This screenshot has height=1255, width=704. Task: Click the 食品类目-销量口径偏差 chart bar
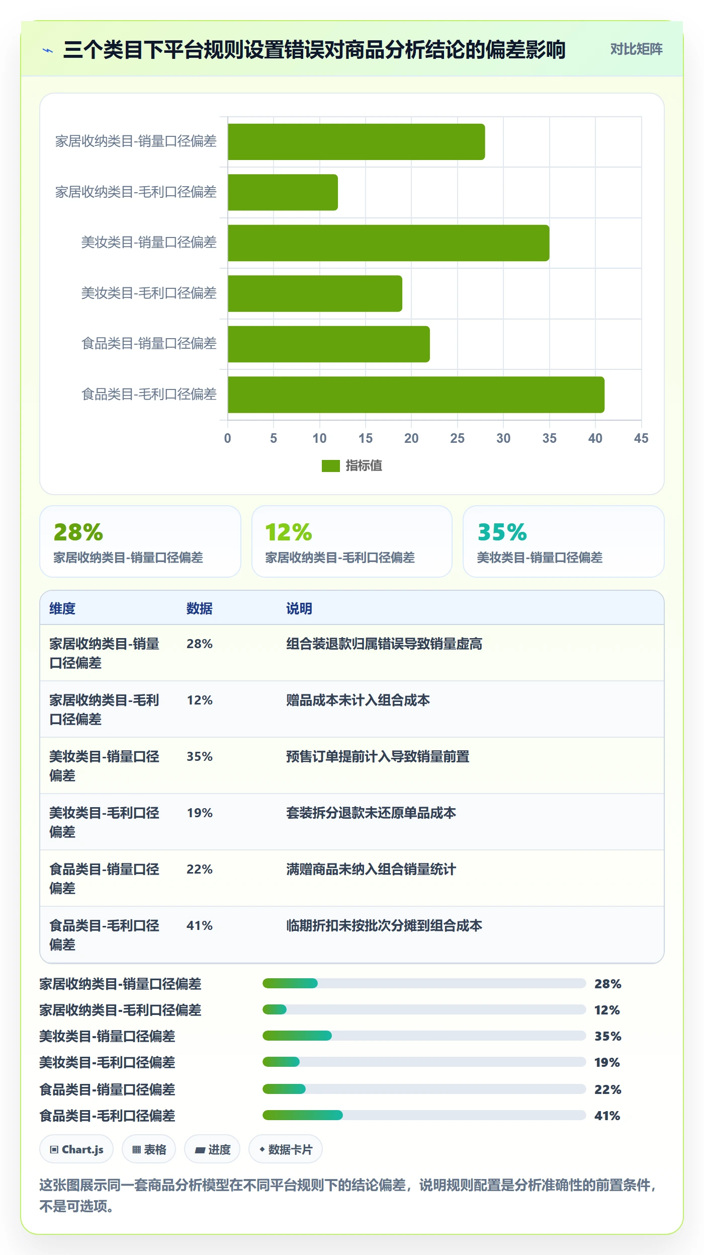[x=329, y=344]
